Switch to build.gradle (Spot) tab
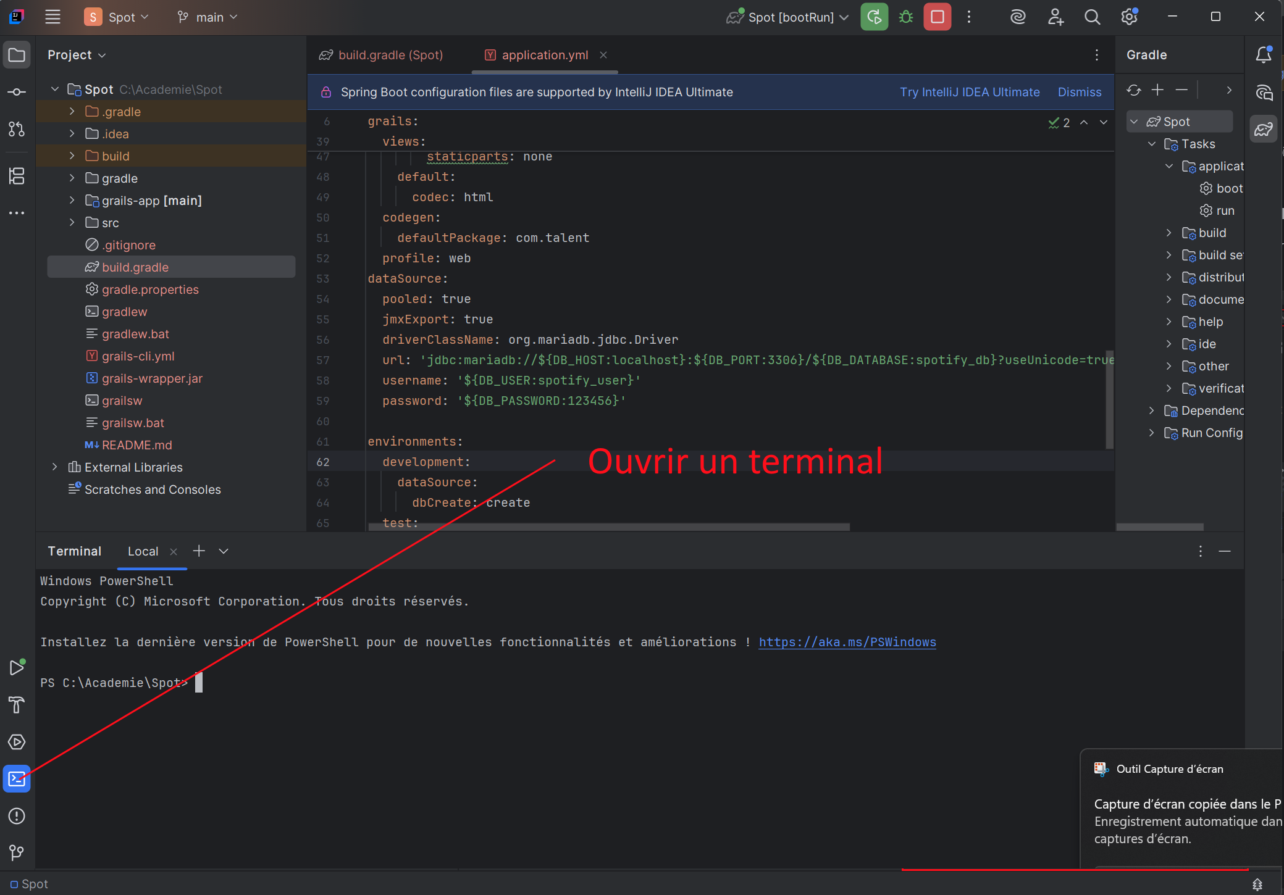 390,55
